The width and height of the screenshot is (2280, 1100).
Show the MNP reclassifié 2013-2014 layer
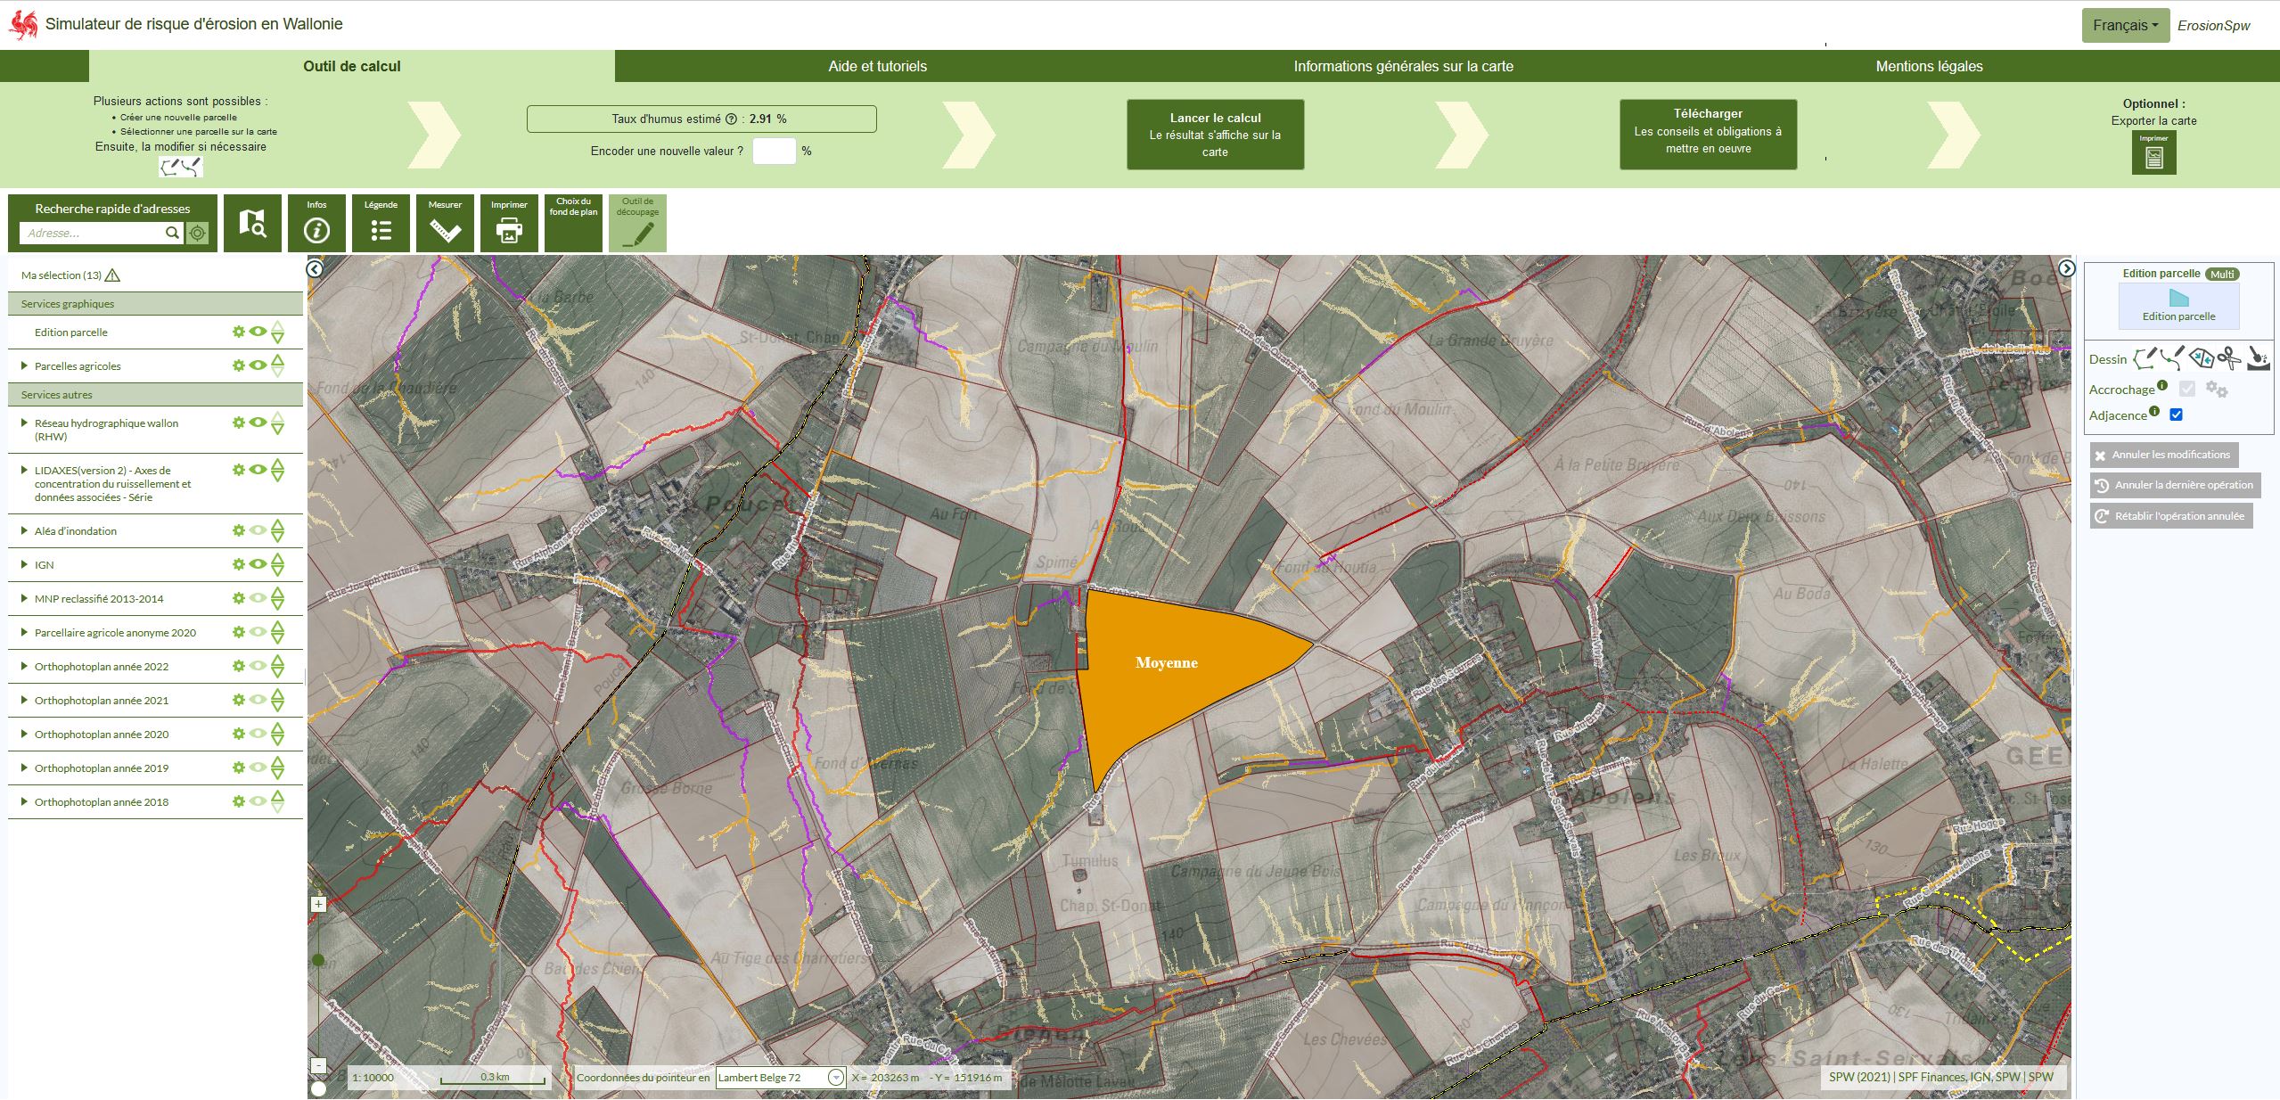coord(258,598)
